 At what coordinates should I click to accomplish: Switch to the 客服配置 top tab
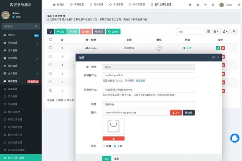[x=77, y=4]
